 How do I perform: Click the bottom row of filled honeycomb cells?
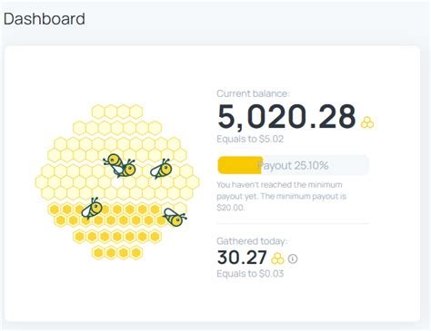coord(117,252)
